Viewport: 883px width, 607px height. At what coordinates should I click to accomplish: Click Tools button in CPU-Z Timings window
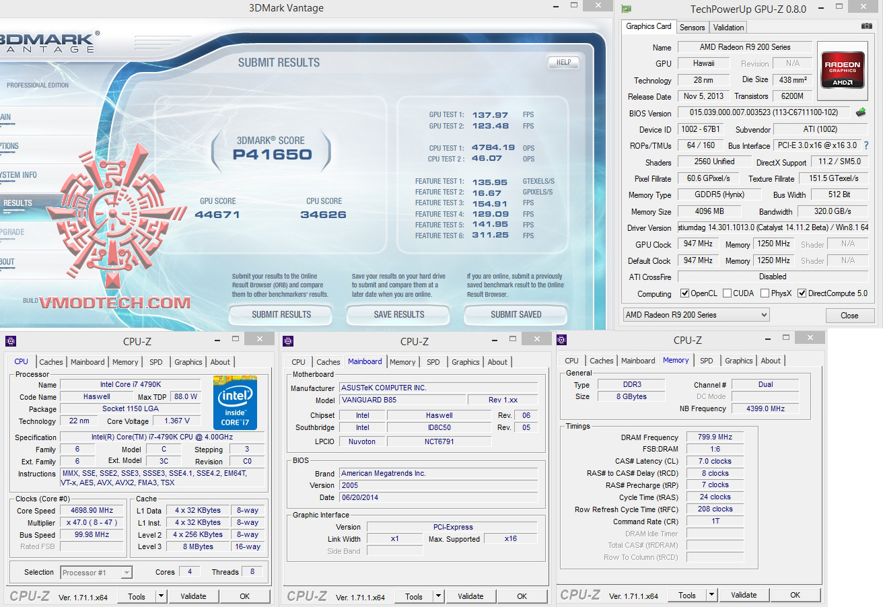tap(687, 595)
